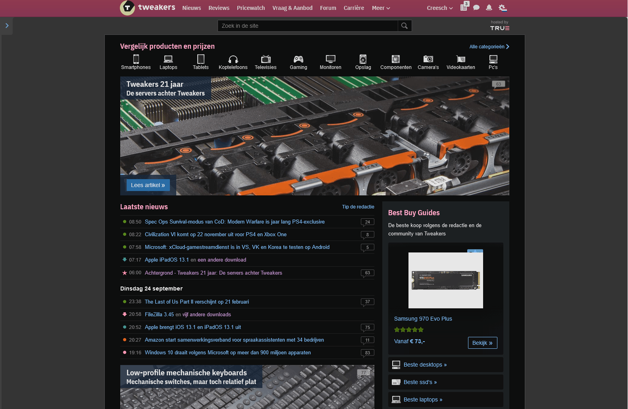
Task: Click the Bekijk button for Samsung SSD
Action: click(483, 343)
